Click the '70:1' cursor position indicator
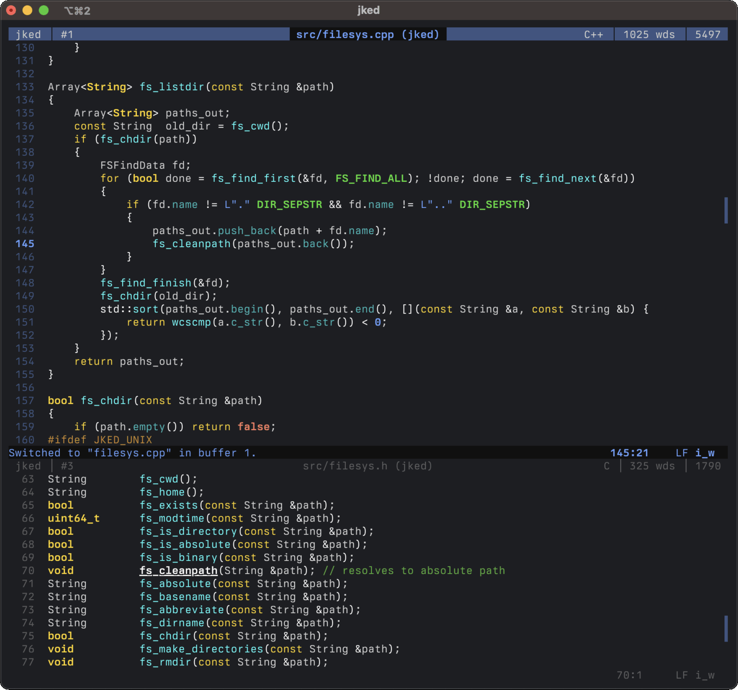This screenshot has width=738, height=690. coord(629,675)
